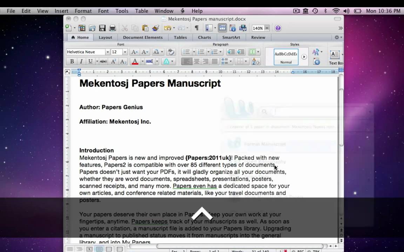Screen dimensions: 404x252
Task: Toggle underline formatting
Action: 90,62
